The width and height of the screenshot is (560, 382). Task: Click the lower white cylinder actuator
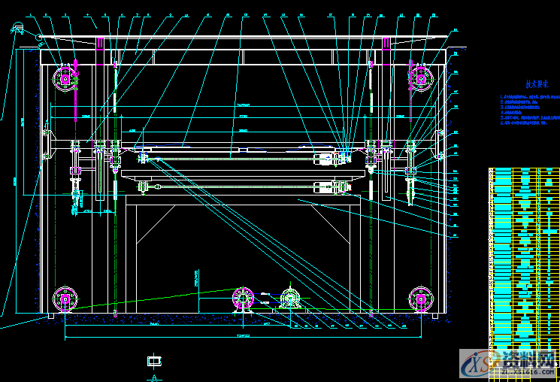327,186
